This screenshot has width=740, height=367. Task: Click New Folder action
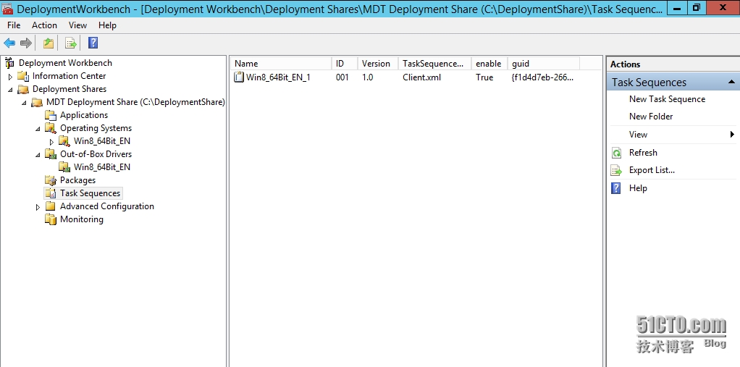tap(651, 117)
